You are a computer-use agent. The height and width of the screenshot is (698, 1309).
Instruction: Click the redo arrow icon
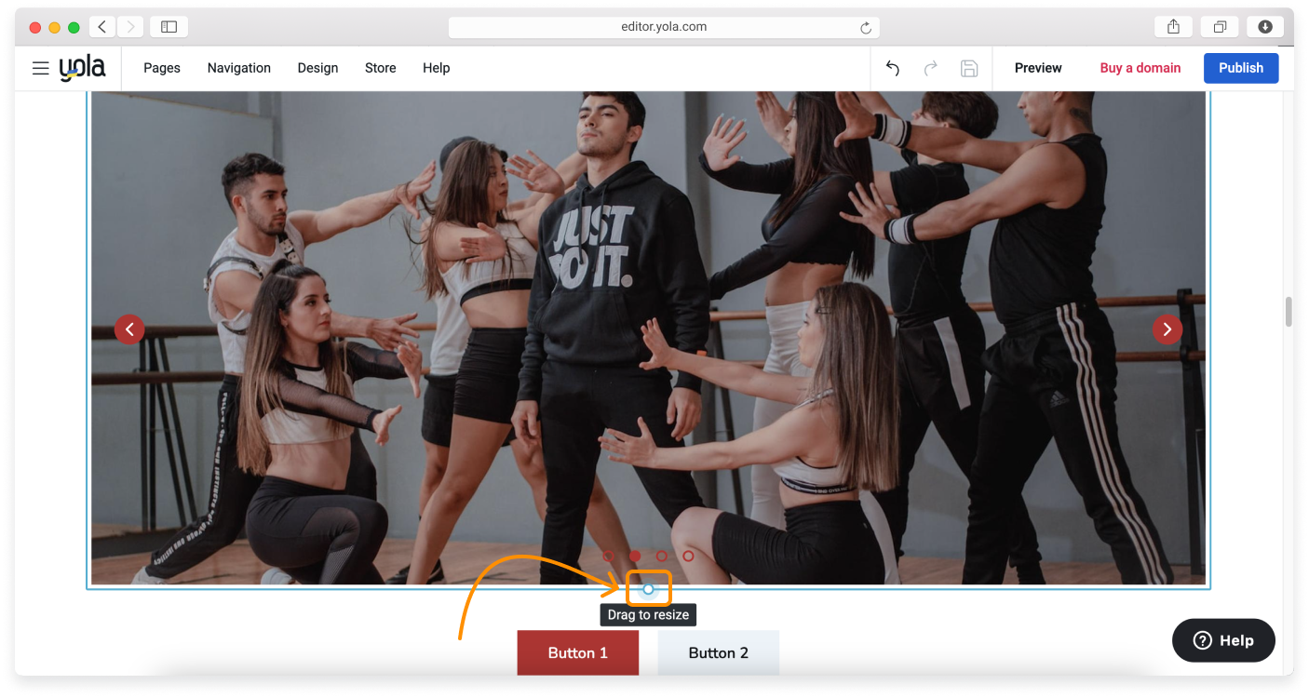[930, 68]
